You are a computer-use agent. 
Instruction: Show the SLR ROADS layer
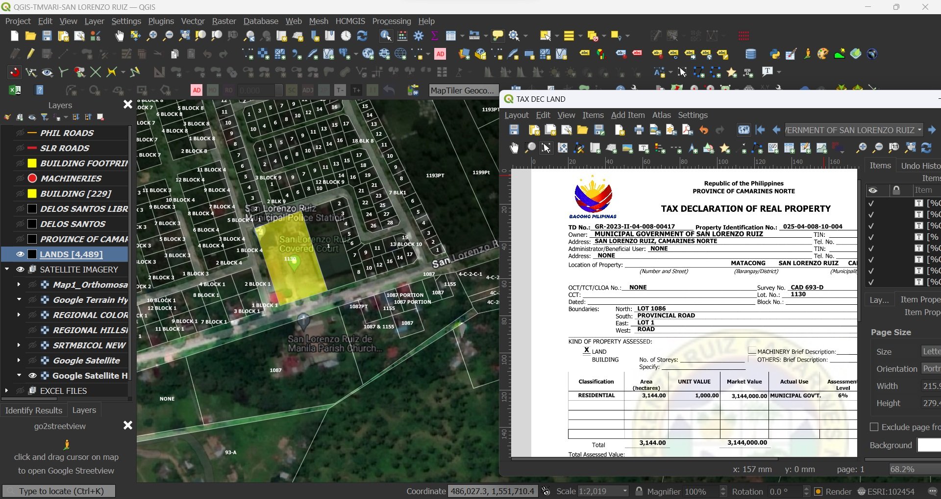click(x=20, y=148)
